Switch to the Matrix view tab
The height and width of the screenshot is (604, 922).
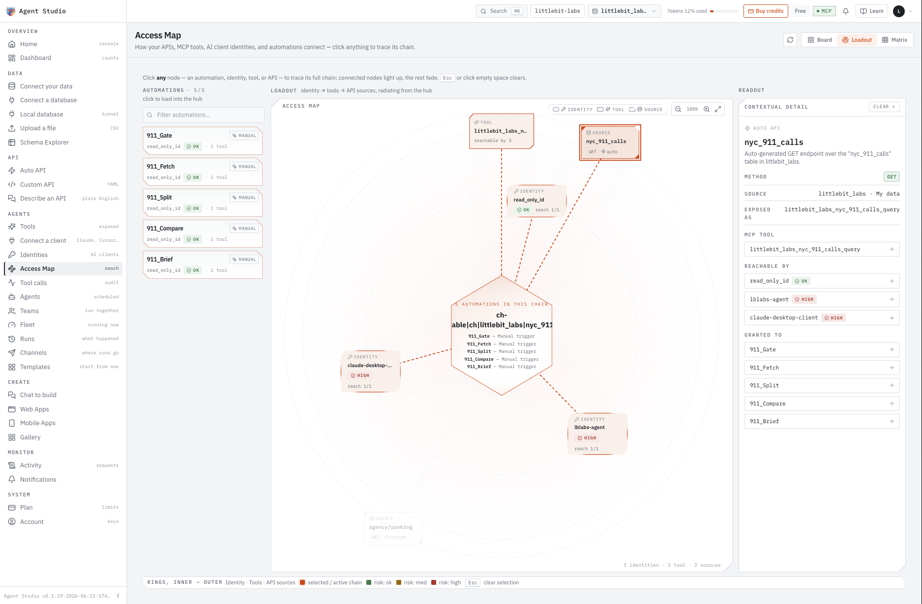tap(894, 40)
